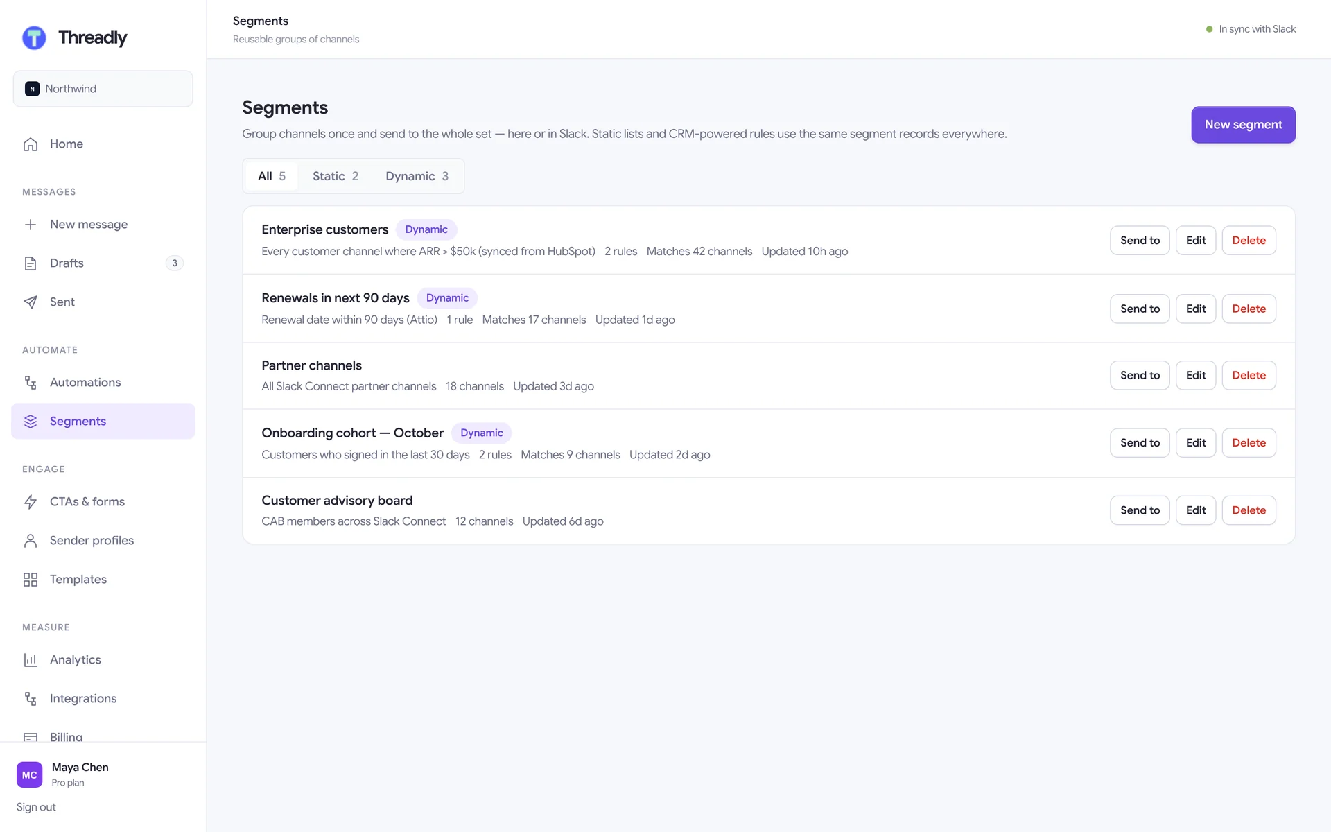The width and height of the screenshot is (1331, 832).
Task: Send to Onboarding cohort — October segment
Action: click(1140, 442)
